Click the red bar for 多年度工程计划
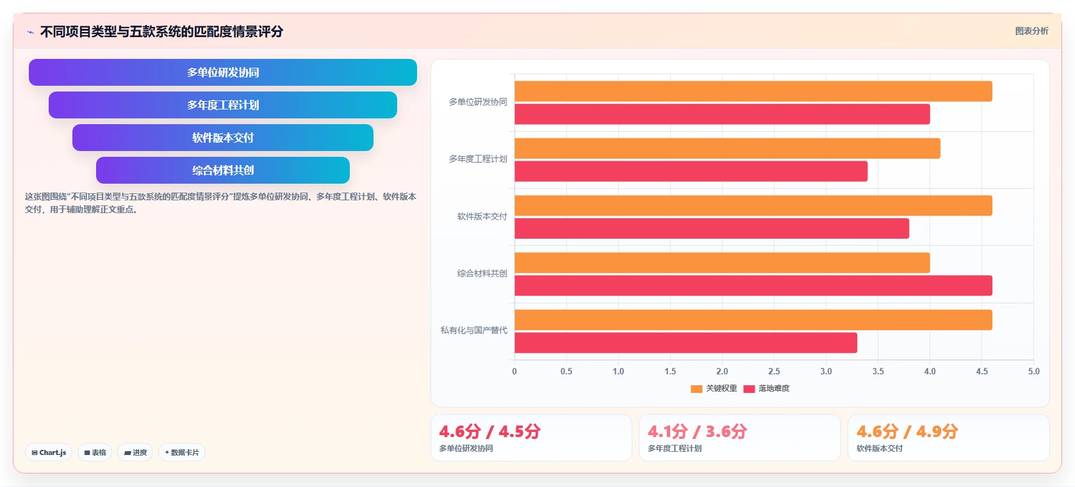The width and height of the screenshot is (1075, 487). click(691, 172)
